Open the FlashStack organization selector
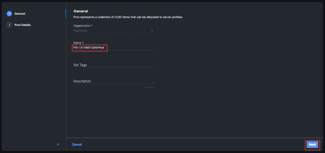This screenshot has height=153, width=325. point(111,31)
